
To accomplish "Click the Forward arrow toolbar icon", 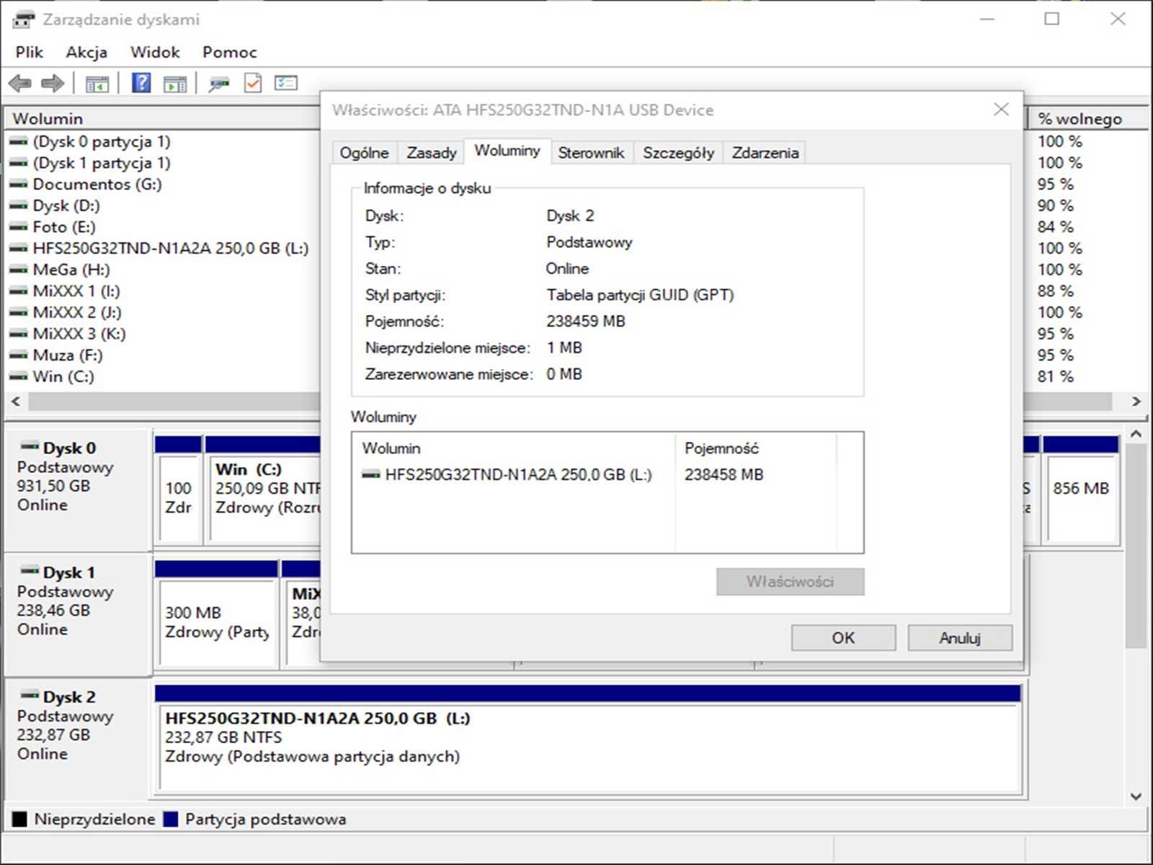I will click(x=53, y=84).
